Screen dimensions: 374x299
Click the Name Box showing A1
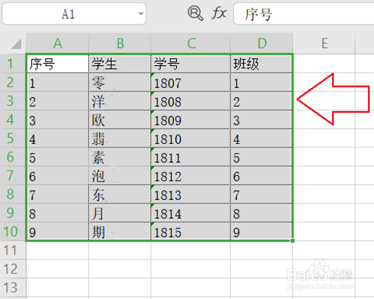[74, 14]
